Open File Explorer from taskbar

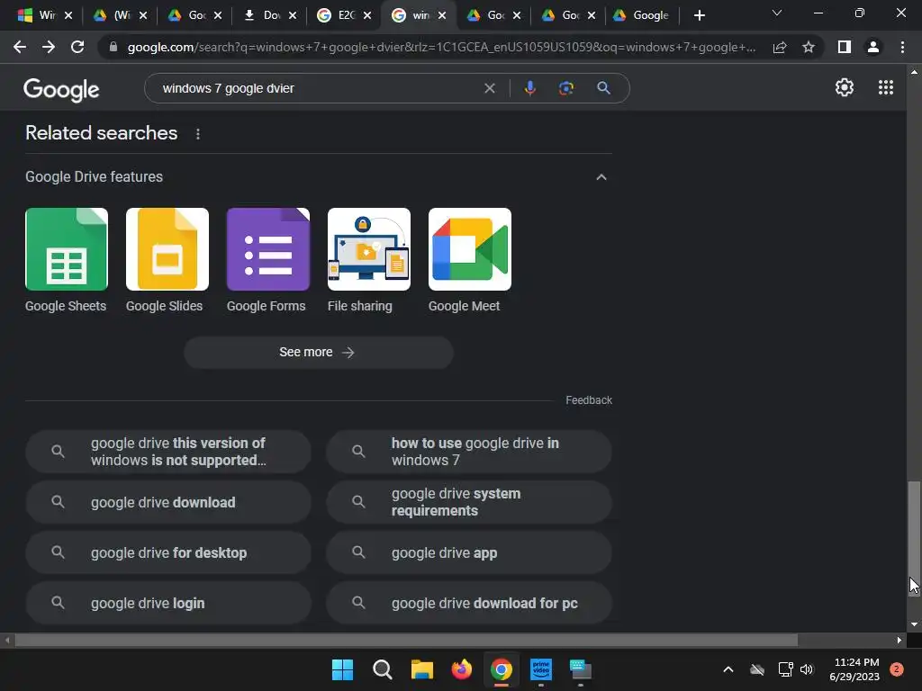pos(421,669)
